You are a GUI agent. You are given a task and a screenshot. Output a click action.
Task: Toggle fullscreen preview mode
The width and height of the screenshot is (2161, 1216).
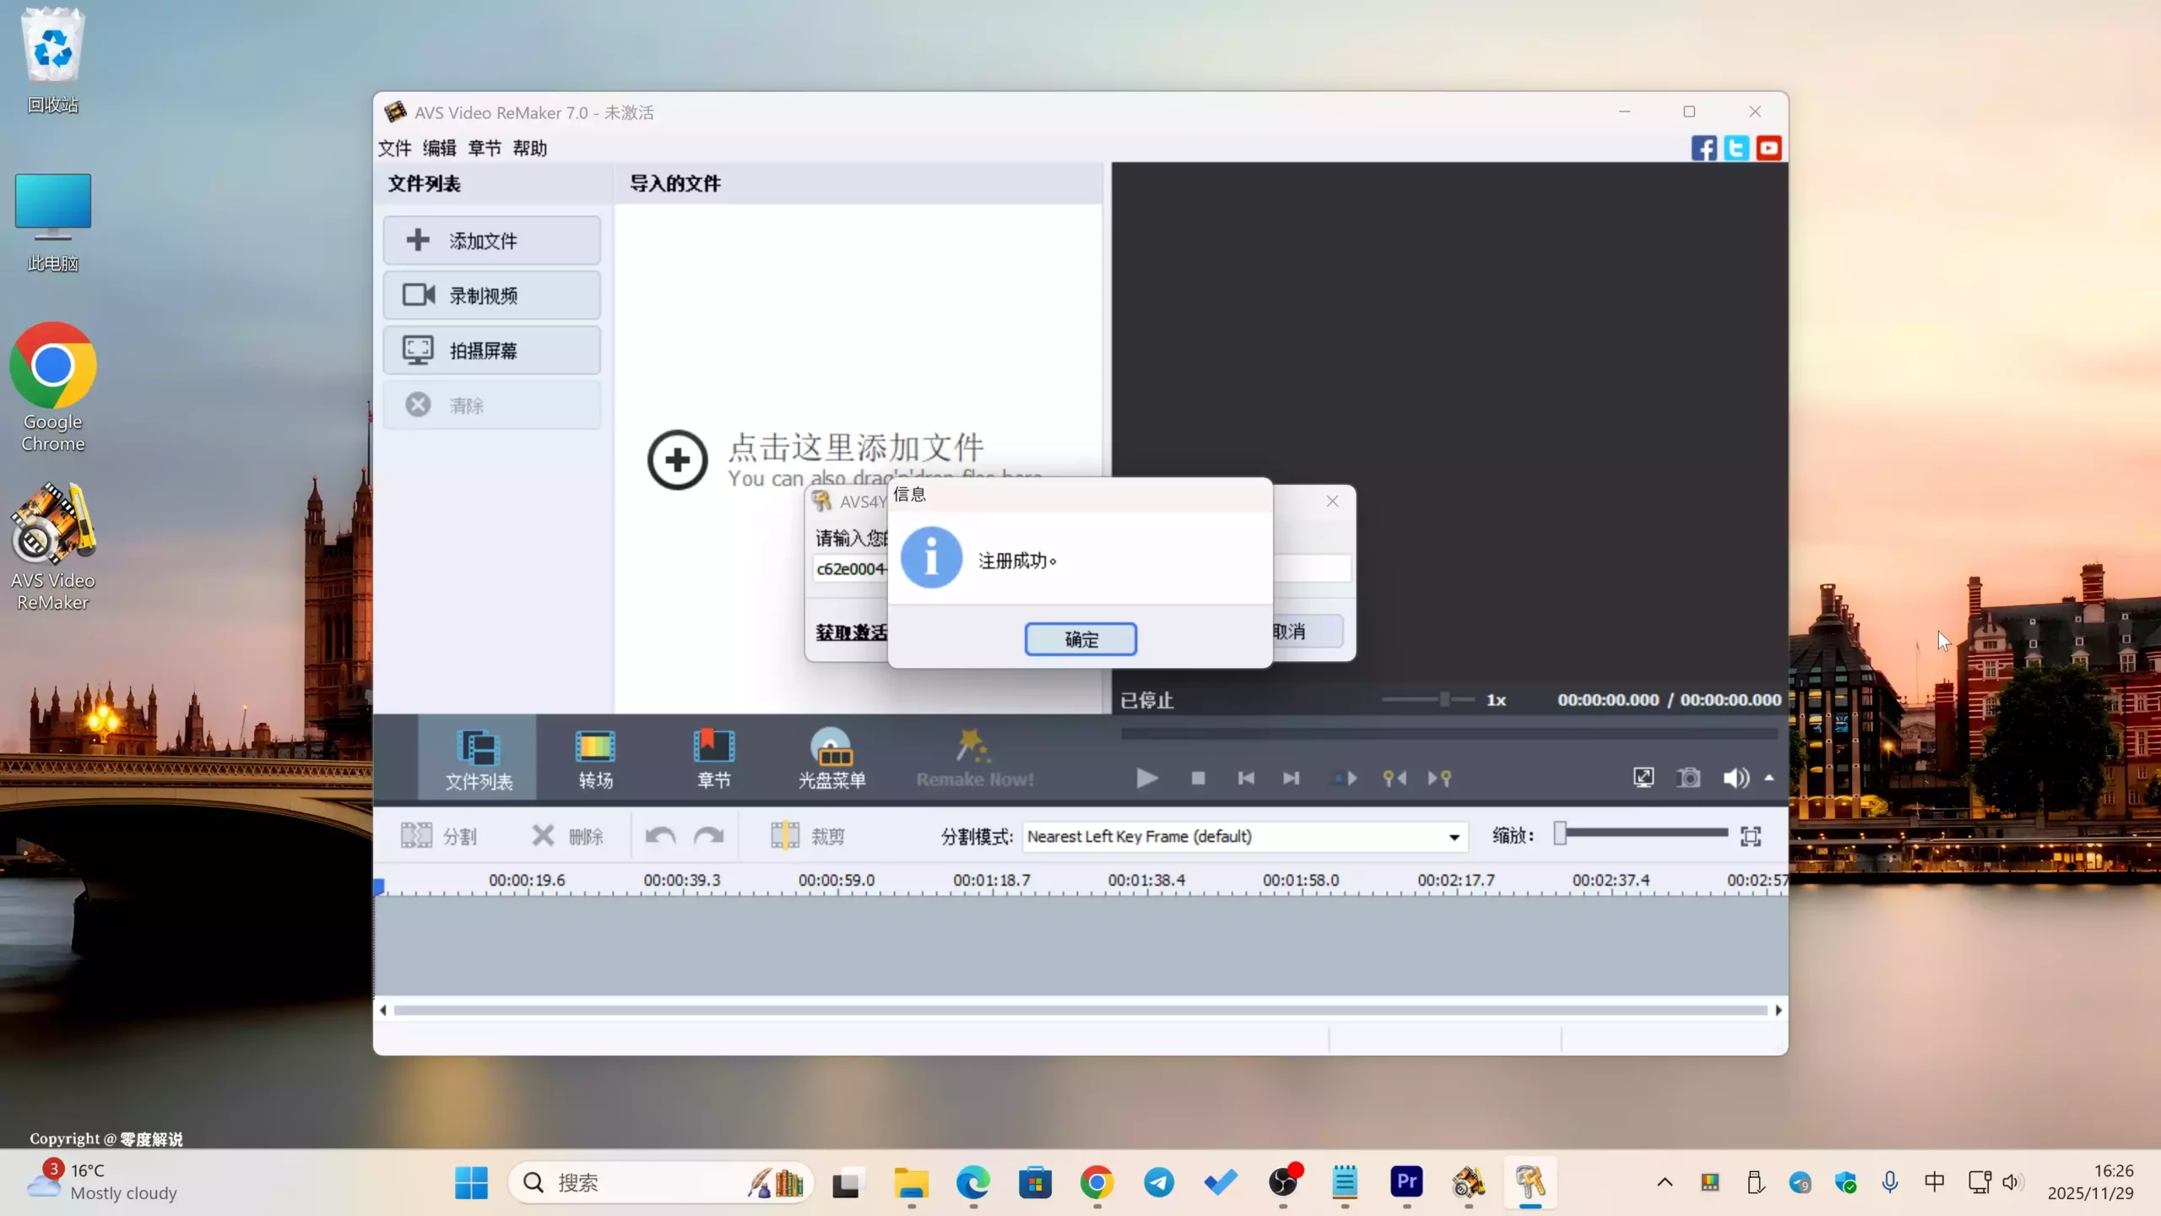tap(1643, 778)
